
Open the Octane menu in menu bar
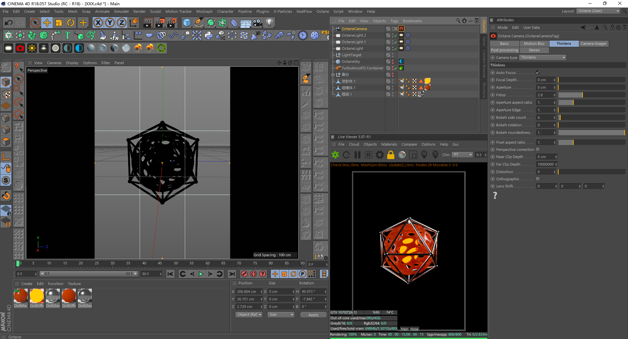pyautogui.click(x=323, y=11)
